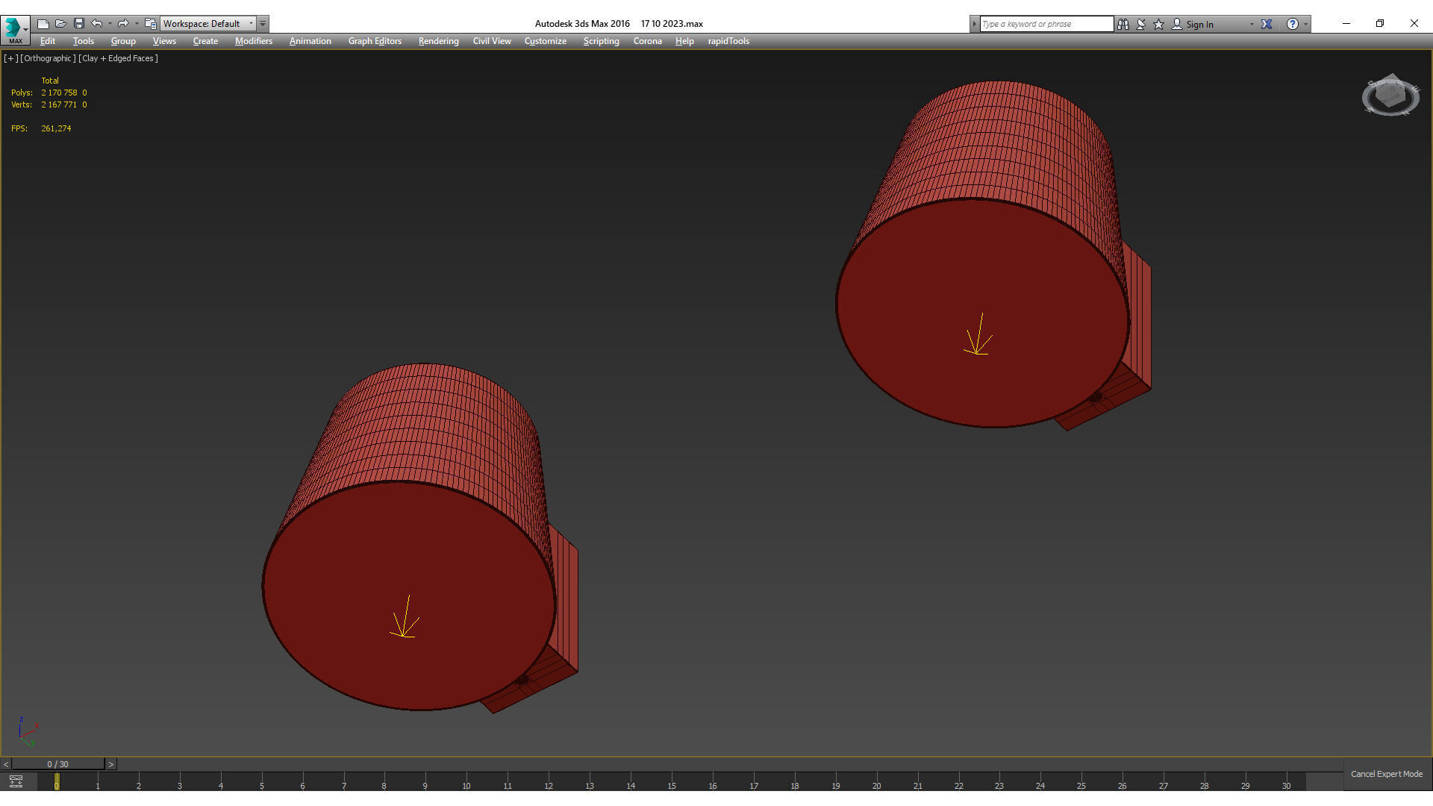Click the Redo arrow icon
1433x806 pixels.
tap(123, 24)
